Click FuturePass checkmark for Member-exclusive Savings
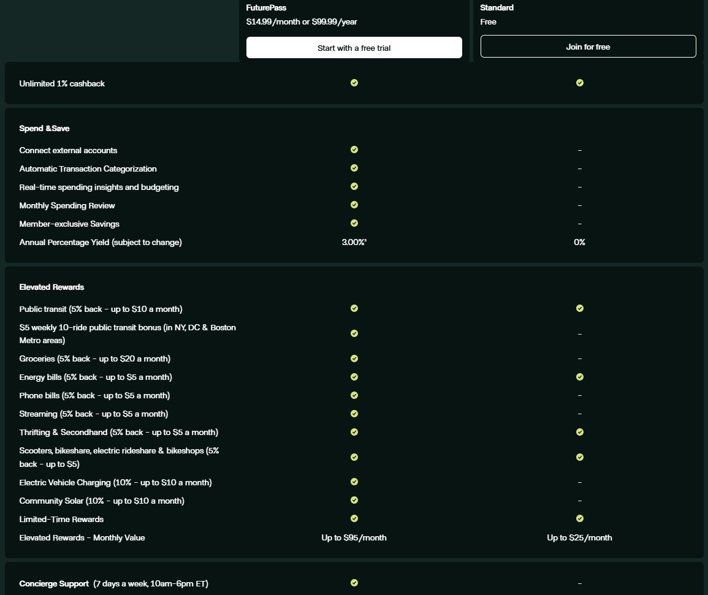708x595 pixels. (x=354, y=223)
